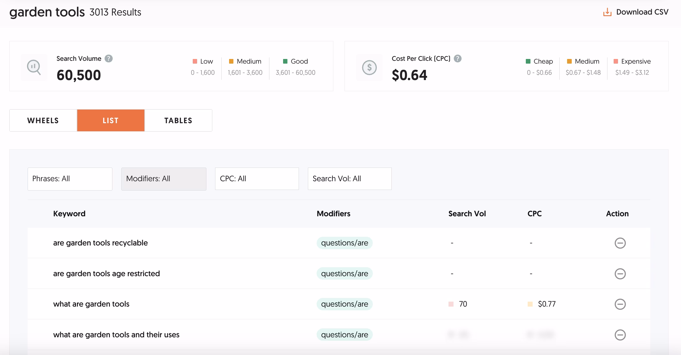Expand Search Vol: All dropdown

pyautogui.click(x=350, y=179)
